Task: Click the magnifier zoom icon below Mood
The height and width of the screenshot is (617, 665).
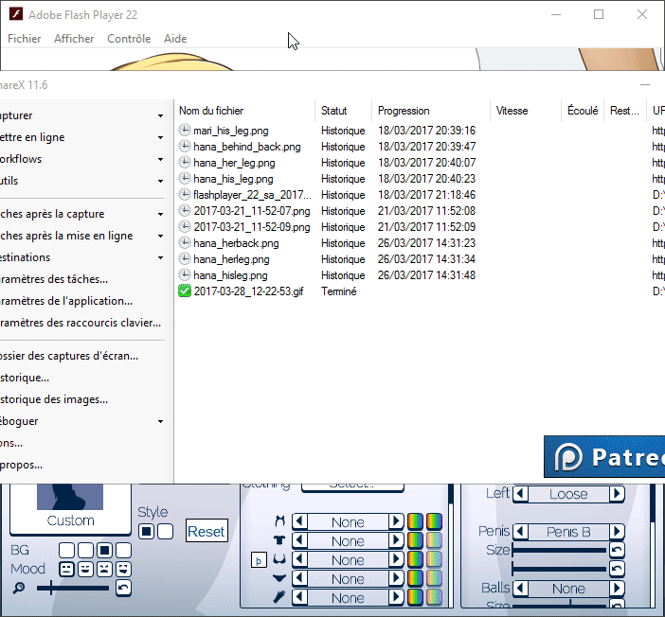Action: (x=19, y=589)
